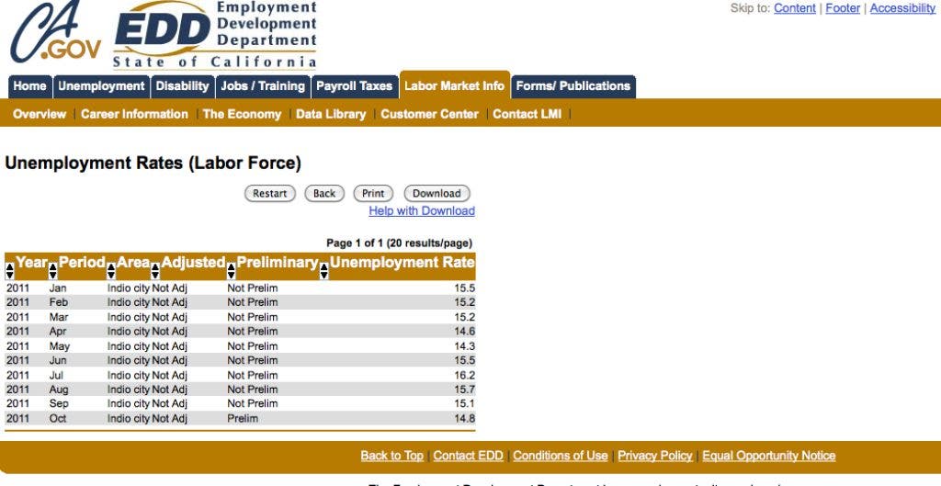Click Indio city in the Jan row
This screenshot has height=486, width=941.
pos(129,288)
